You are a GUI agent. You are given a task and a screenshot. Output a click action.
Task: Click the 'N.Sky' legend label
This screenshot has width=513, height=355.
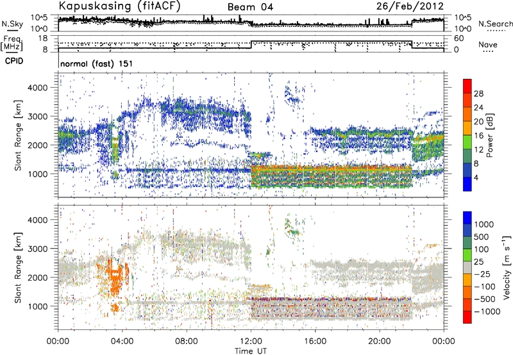click(x=12, y=24)
